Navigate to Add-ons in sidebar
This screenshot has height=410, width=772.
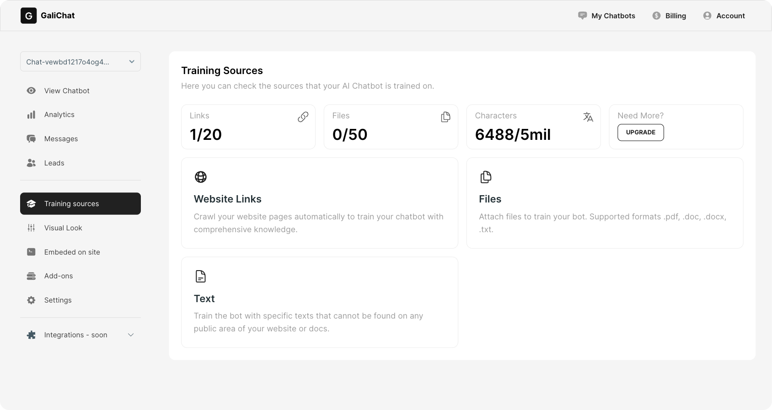(59, 276)
